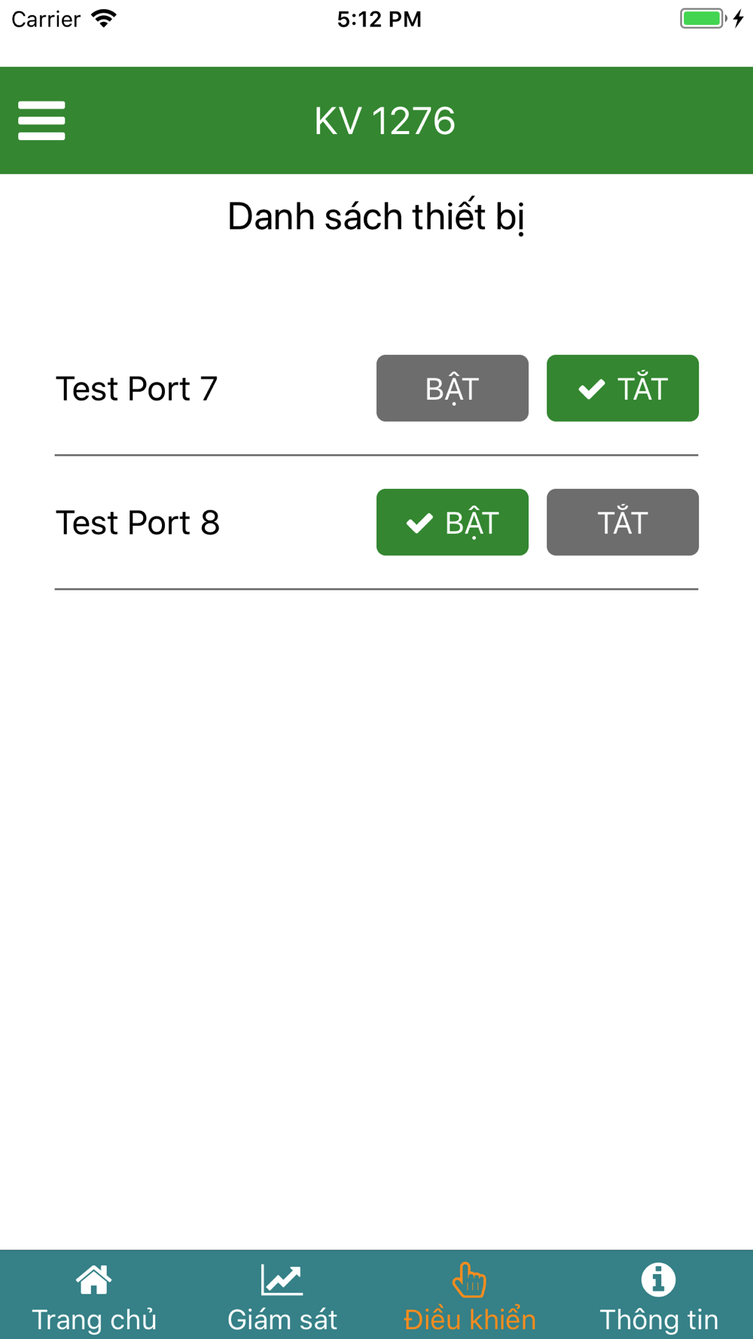Viewport: 753px width, 1339px height.
Task: Click checkmark on Test Port 8 BẬT
Action: click(x=419, y=523)
